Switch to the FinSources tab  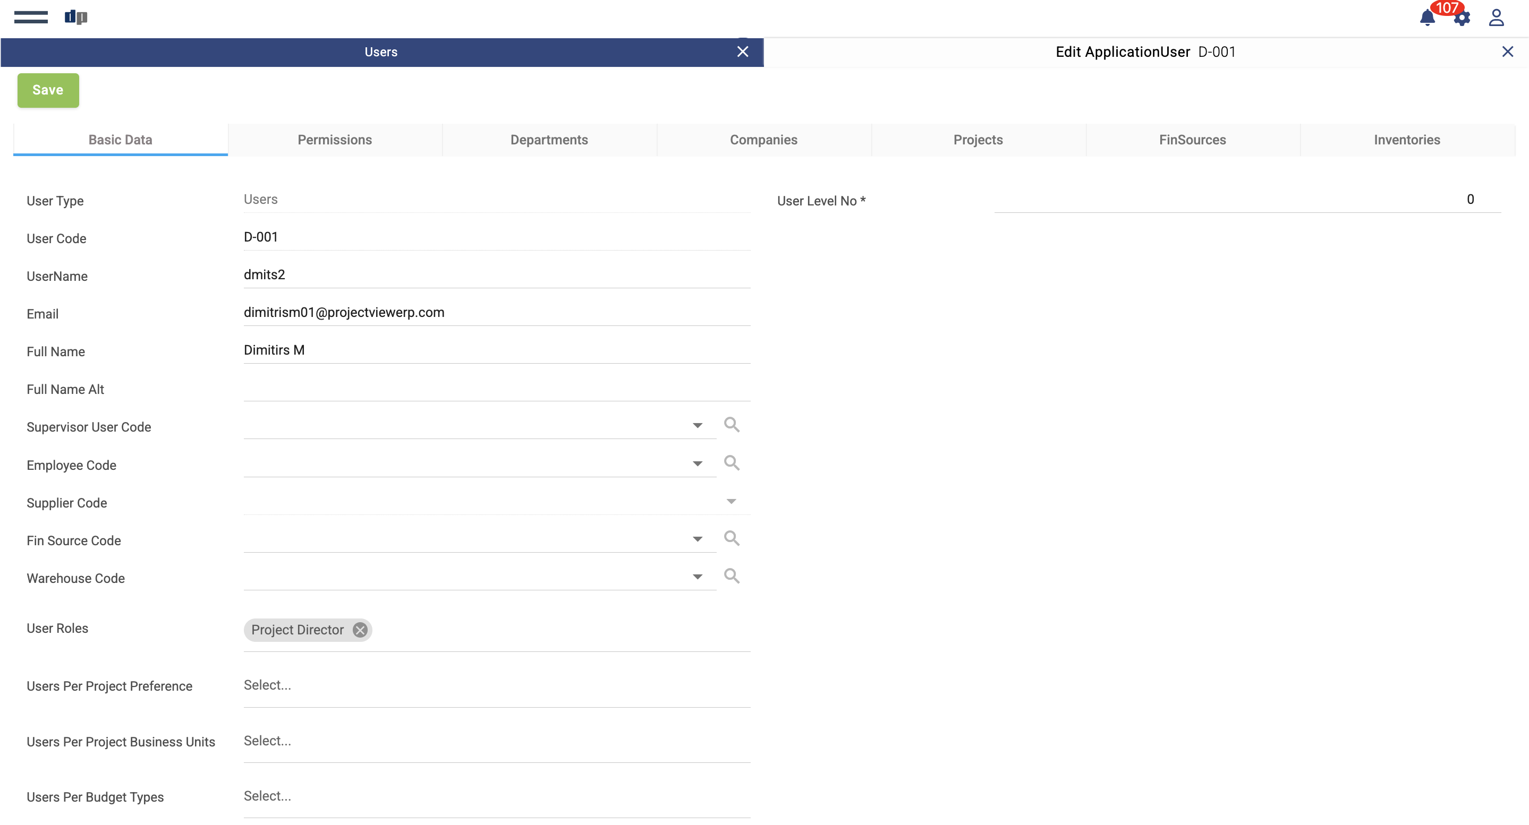(x=1192, y=140)
